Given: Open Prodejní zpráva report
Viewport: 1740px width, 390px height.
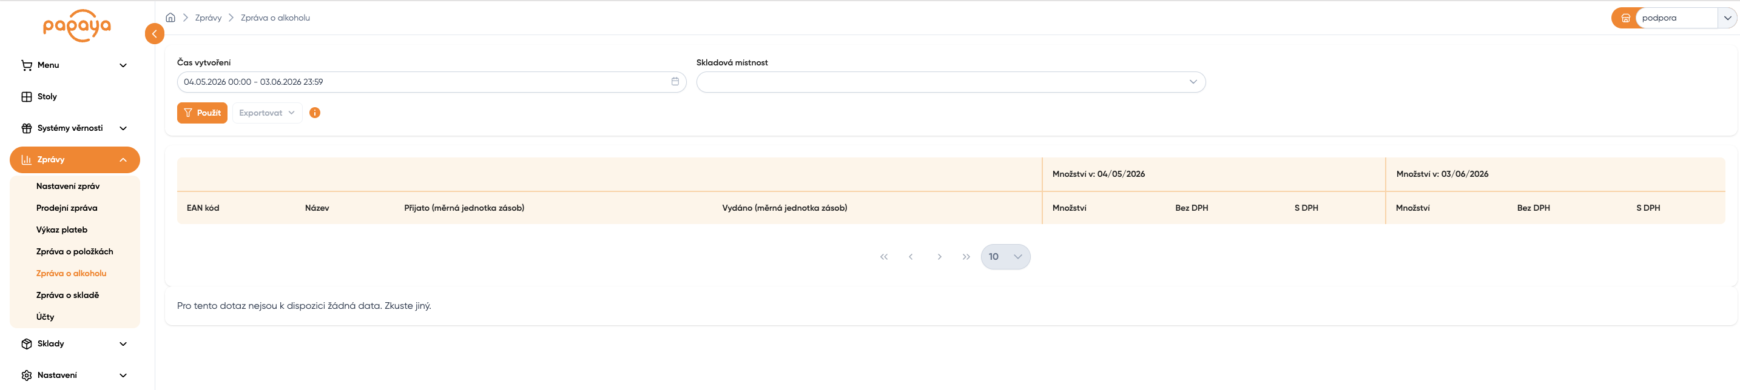Looking at the screenshot, I should tap(66, 208).
